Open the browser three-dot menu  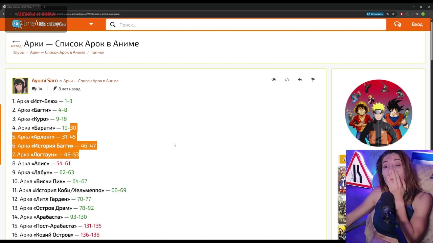tap(429, 14)
